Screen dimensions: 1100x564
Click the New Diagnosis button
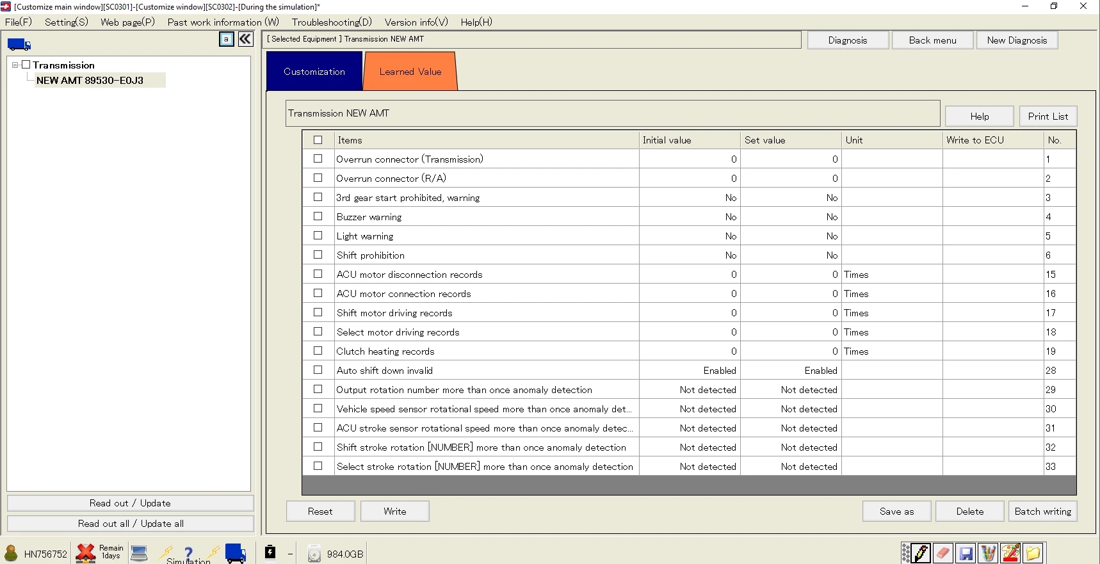1017,40
